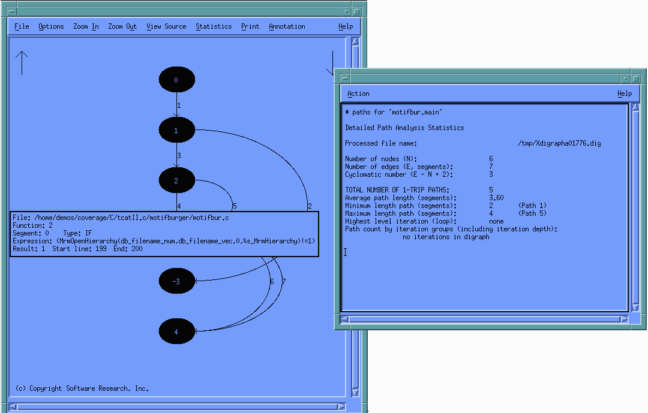This screenshot has height=413, width=648.
Task: Open the View Source menu
Action: pyautogui.click(x=166, y=26)
